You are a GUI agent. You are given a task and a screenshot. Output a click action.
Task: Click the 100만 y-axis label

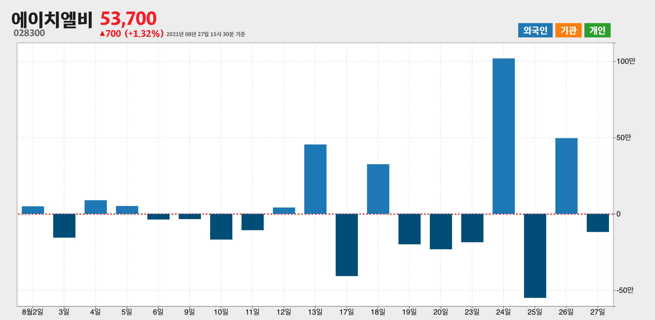tap(626, 61)
